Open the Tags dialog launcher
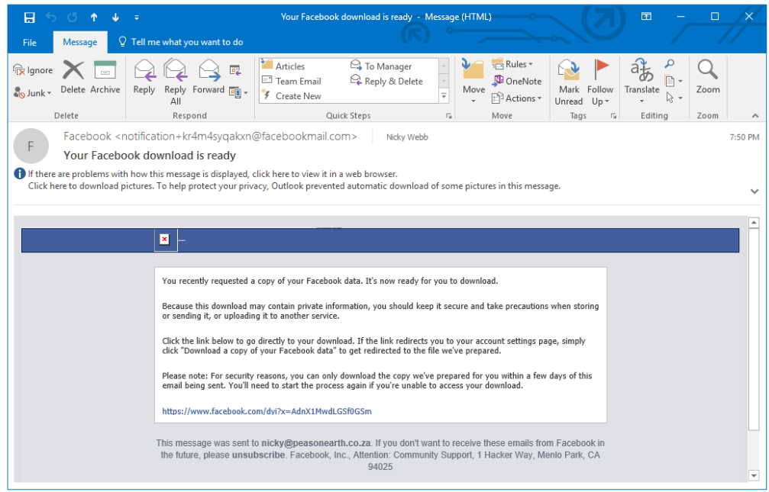Image resolution: width=769 pixels, height=492 pixels. coord(613,116)
